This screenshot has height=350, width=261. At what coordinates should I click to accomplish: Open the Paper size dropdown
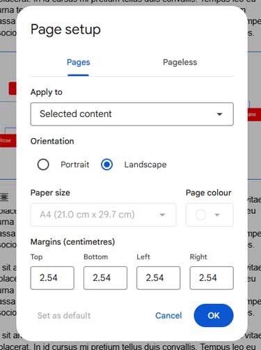[103, 215]
